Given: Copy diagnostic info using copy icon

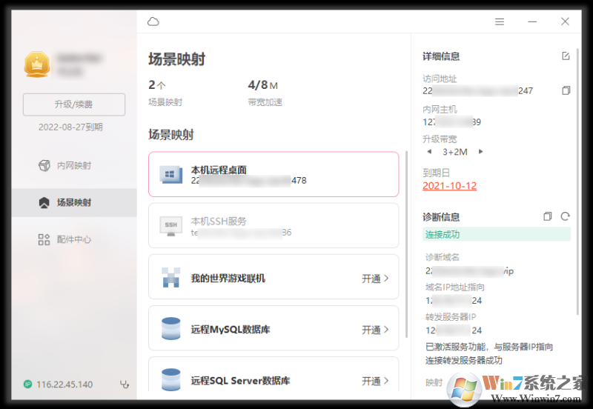Looking at the screenshot, I should click(x=547, y=216).
